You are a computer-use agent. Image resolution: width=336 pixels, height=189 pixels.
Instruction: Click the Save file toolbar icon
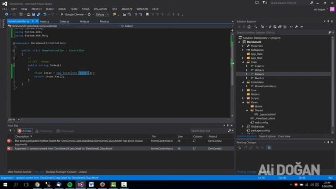(34, 14)
